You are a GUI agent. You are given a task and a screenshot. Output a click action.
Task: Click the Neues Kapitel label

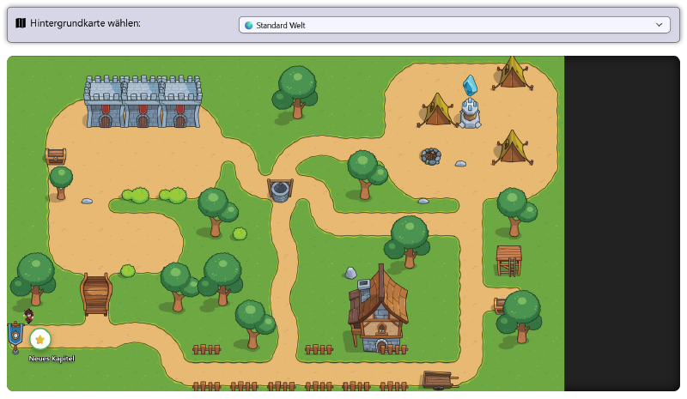[x=52, y=359]
